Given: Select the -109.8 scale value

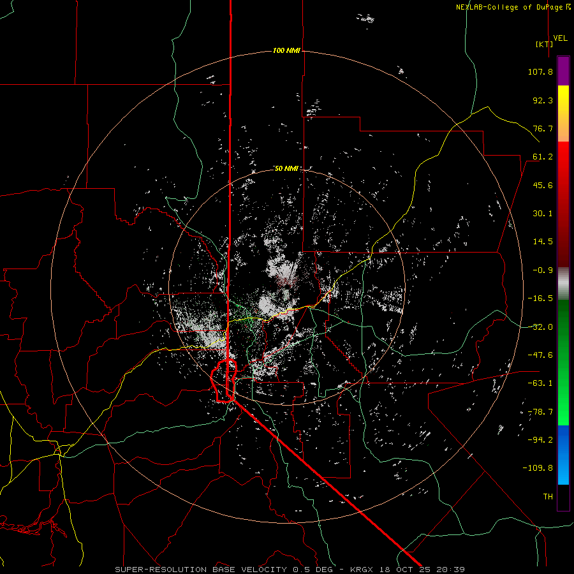Looking at the screenshot, I should tap(538, 468).
